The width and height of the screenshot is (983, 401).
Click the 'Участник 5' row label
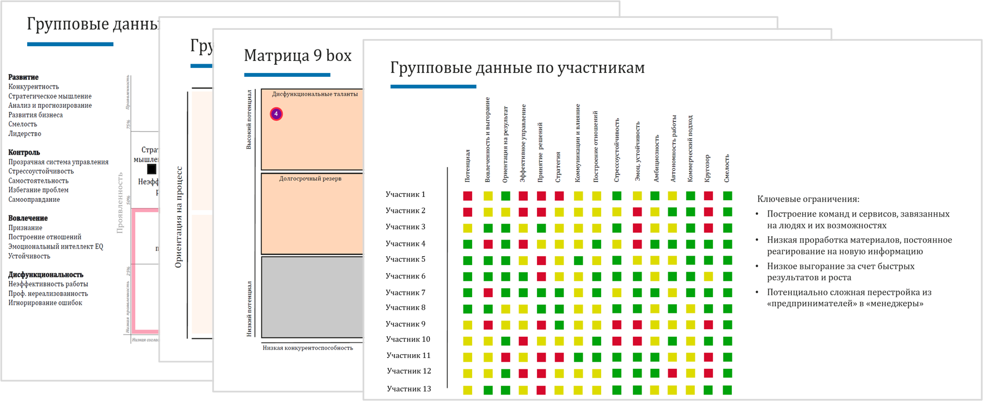[x=405, y=260]
